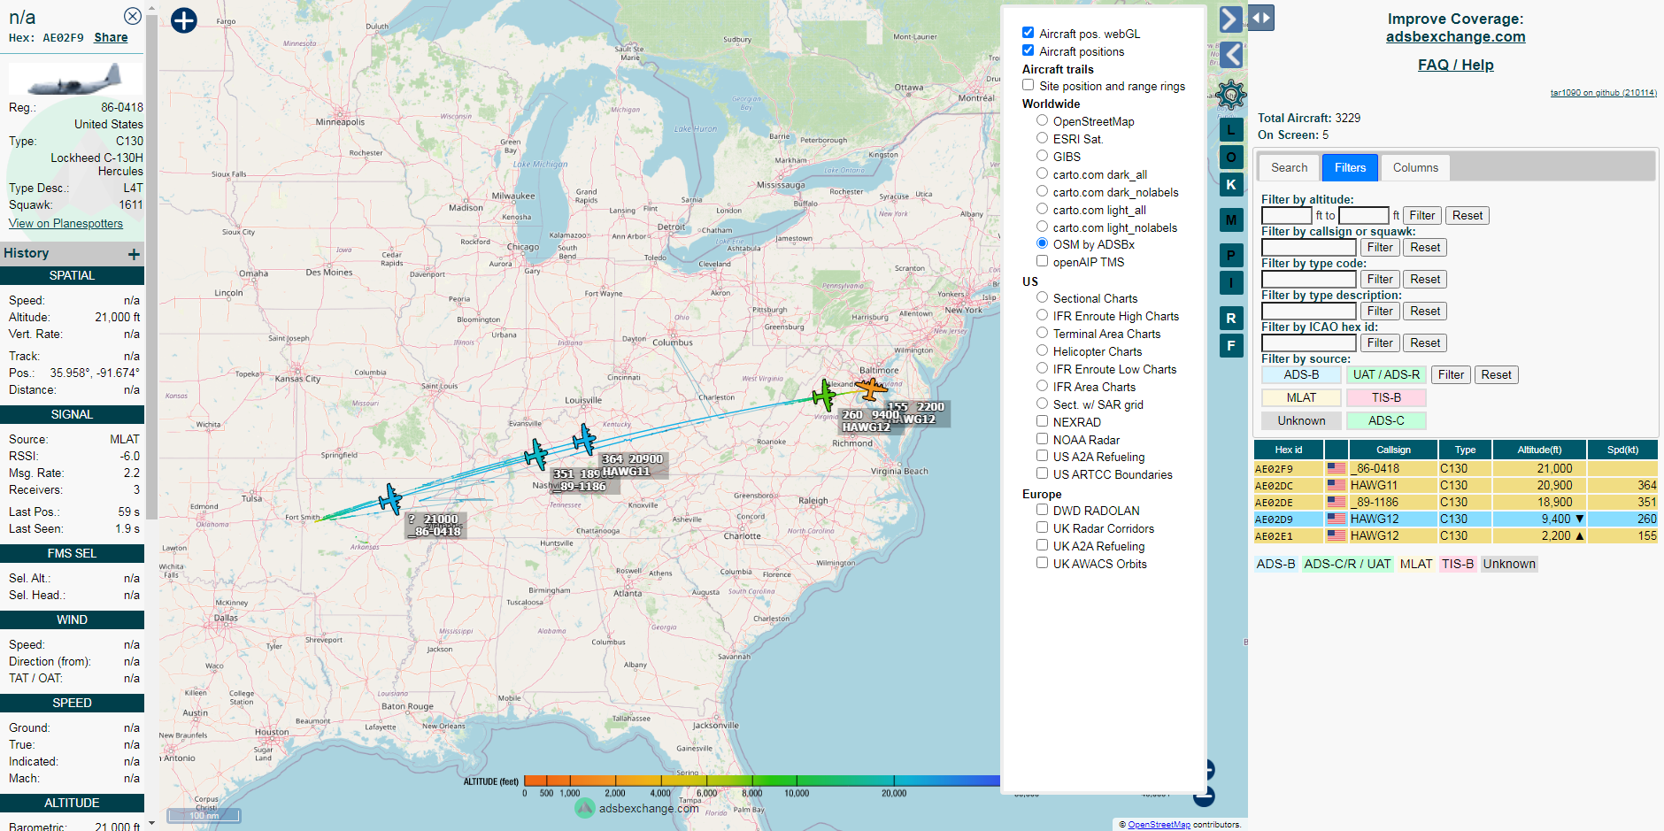Select the blue aircraft icon above the 86-0418 label

click(x=390, y=499)
